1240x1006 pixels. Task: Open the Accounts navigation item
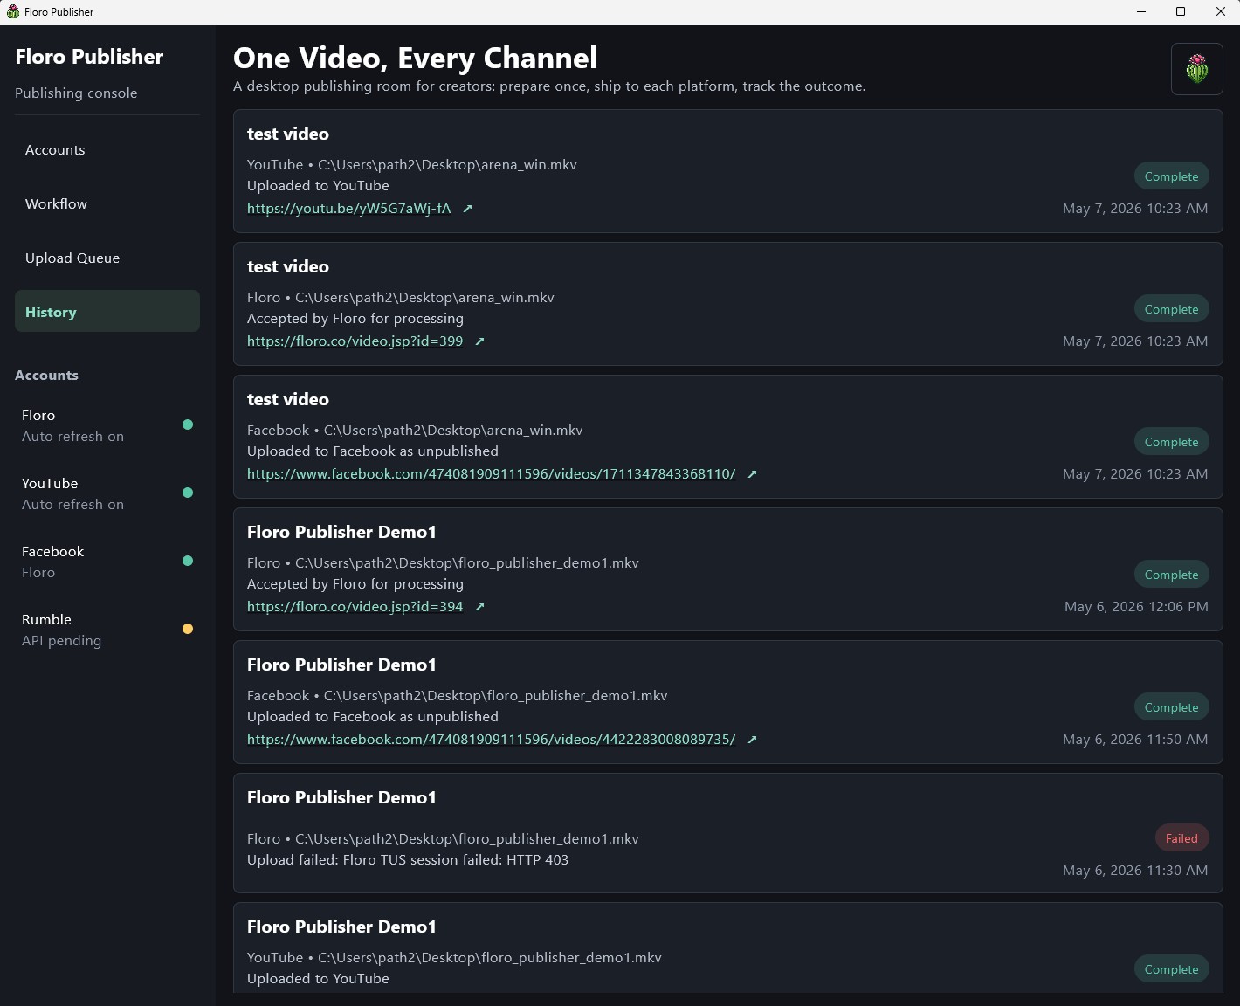tap(107, 150)
